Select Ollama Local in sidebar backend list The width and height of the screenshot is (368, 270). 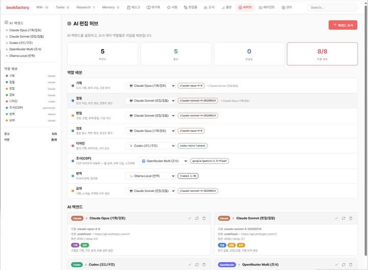coord(20,56)
